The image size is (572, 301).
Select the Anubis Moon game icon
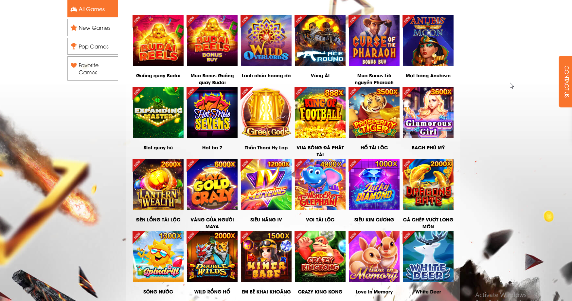click(428, 40)
